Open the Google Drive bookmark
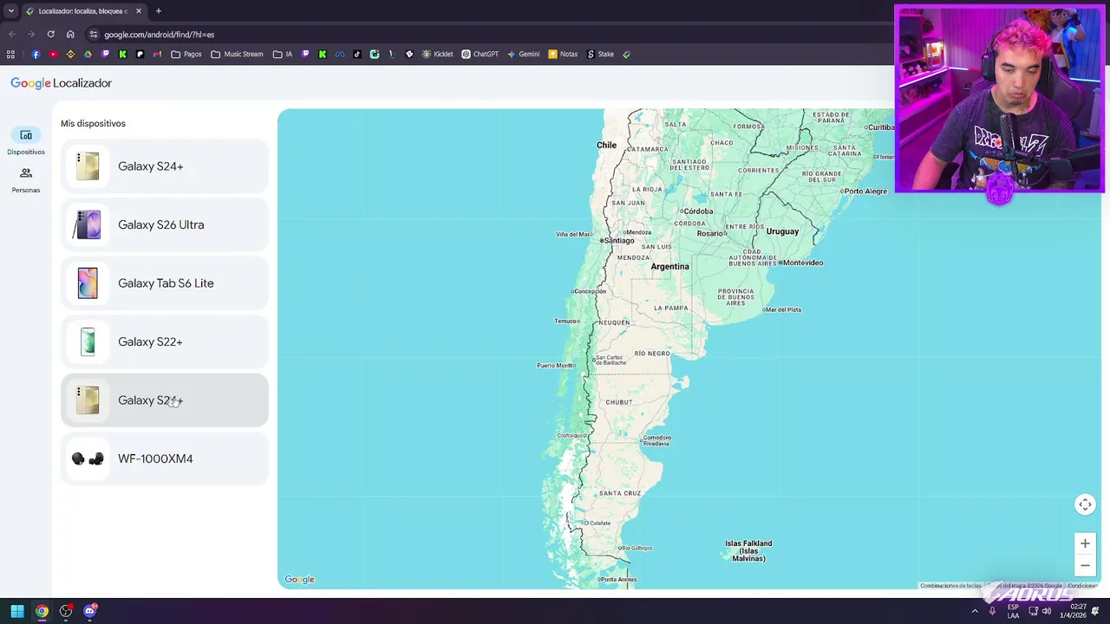This screenshot has height=624, width=1110. point(88,54)
